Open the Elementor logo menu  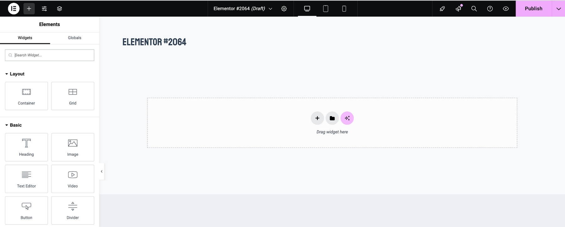point(13,8)
